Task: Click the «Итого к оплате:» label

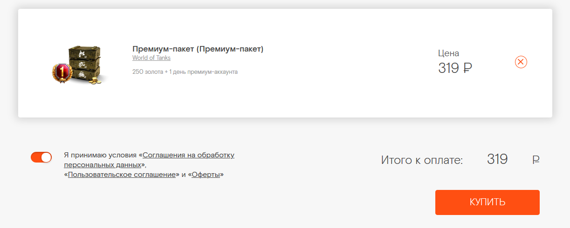Action: (x=422, y=160)
